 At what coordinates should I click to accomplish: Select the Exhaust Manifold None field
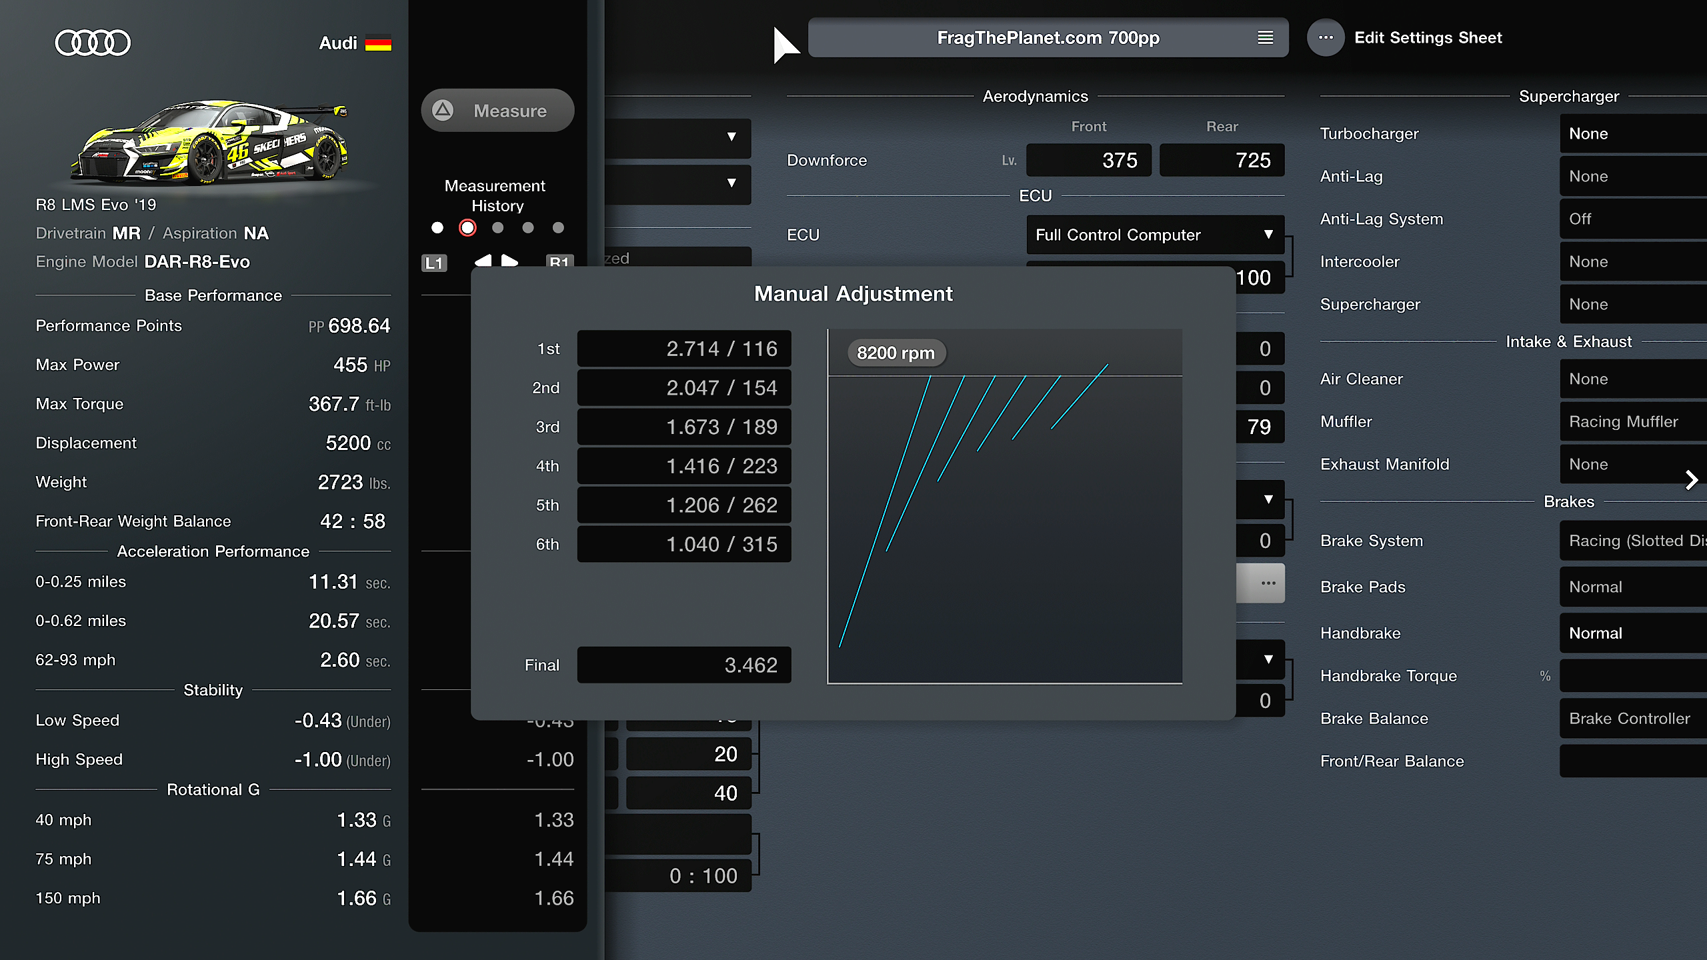click(1634, 464)
